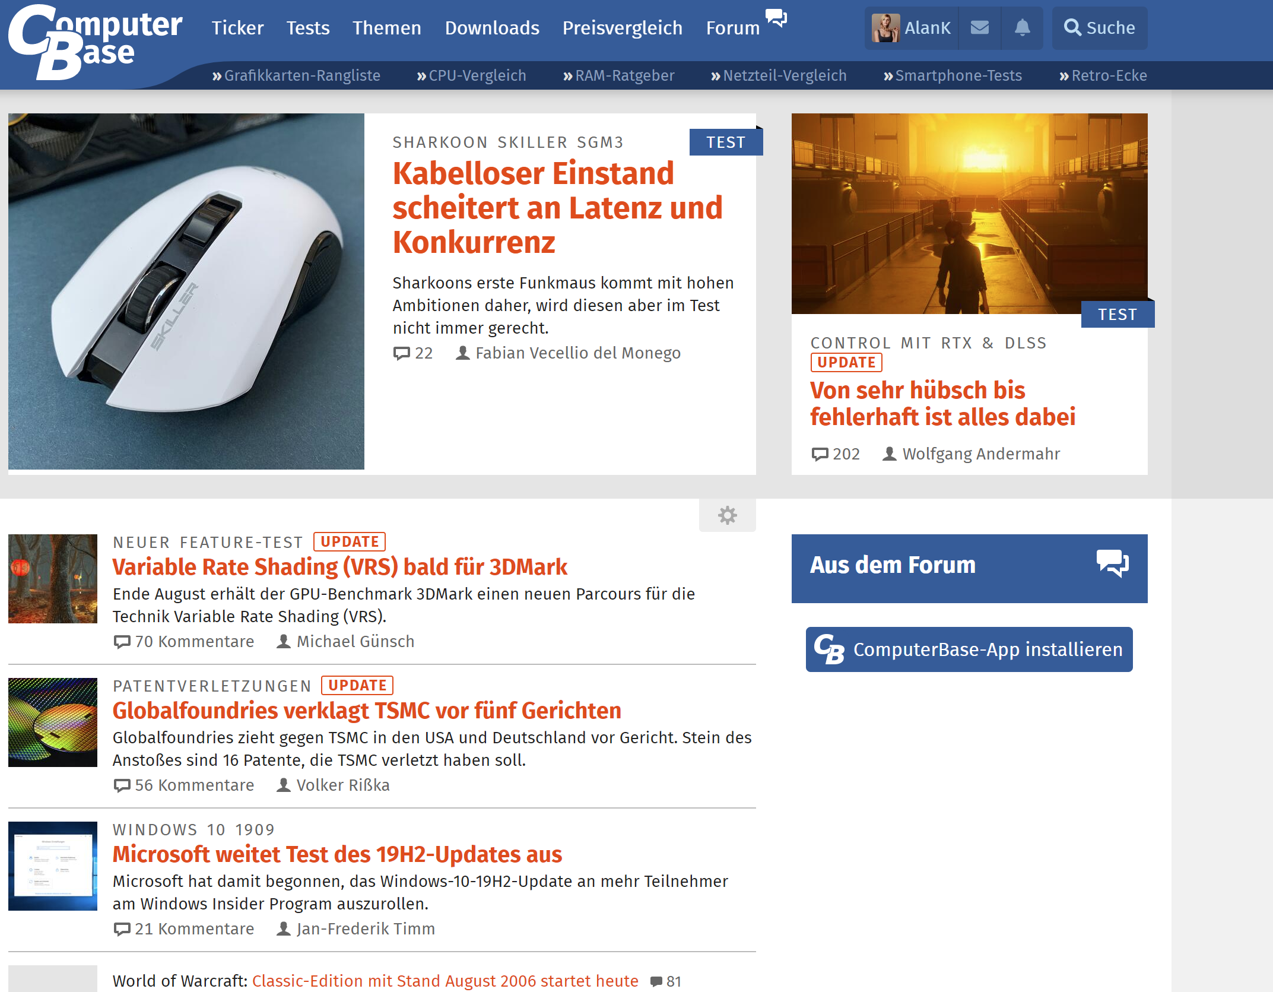The height and width of the screenshot is (992, 1273).
Task: Open Grafikkarten-Rangliste quick link
Action: pyautogui.click(x=296, y=75)
